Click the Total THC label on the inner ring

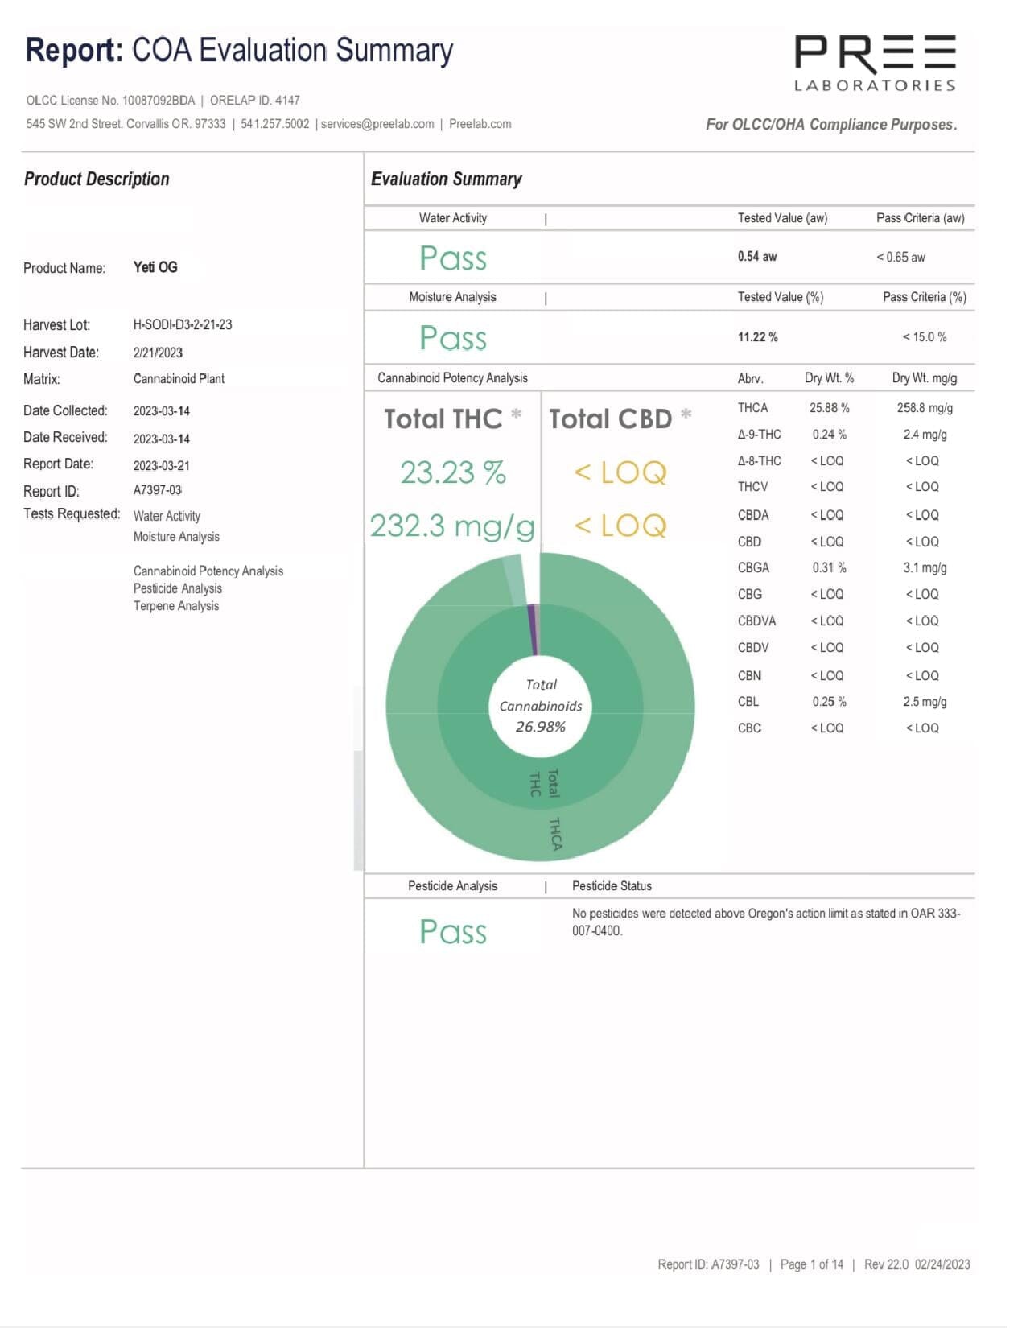(x=544, y=783)
